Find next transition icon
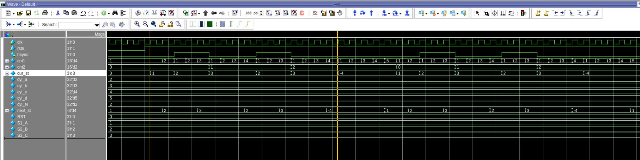 point(563,13)
